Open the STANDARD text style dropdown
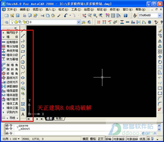The width and height of the screenshot is (164, 142). pos(160,15)
